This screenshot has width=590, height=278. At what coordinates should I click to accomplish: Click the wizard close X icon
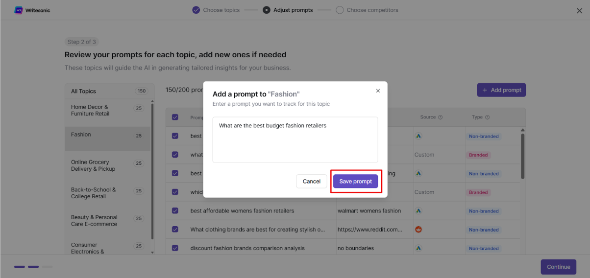click(580, 11)
